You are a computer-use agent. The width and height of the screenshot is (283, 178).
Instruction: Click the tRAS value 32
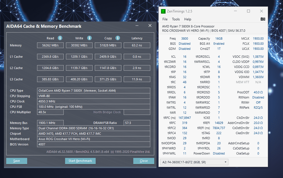tap(185, 77)
